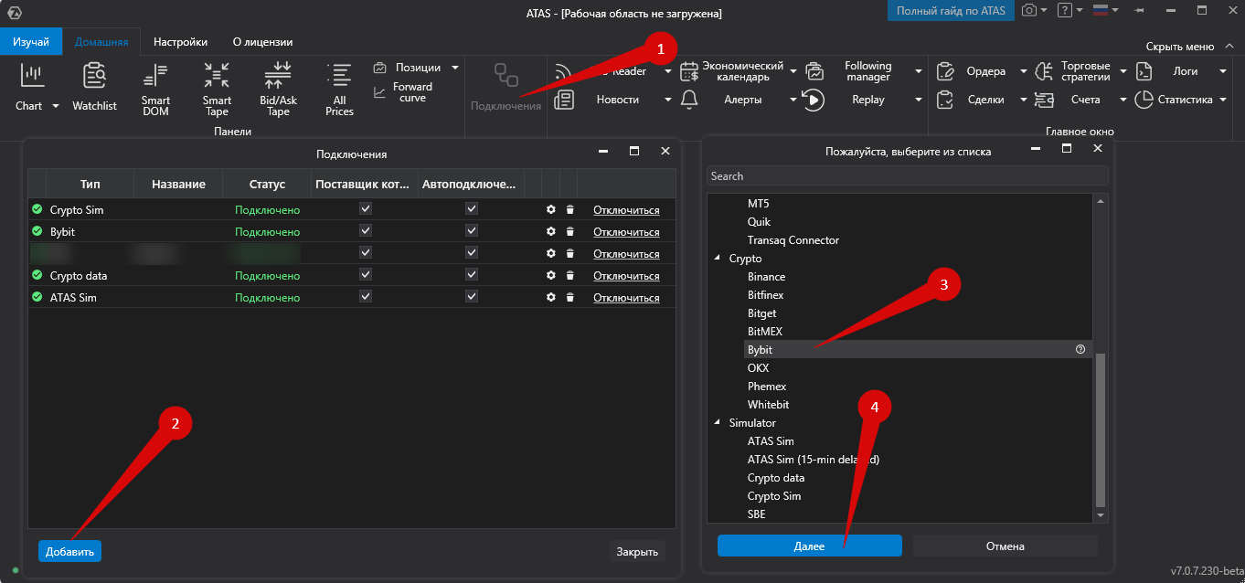Image resolution: width=1245 pixels, height=583 pixels.
Task: Switch to the Домашняя tab
Action: (x=101, y=42)
